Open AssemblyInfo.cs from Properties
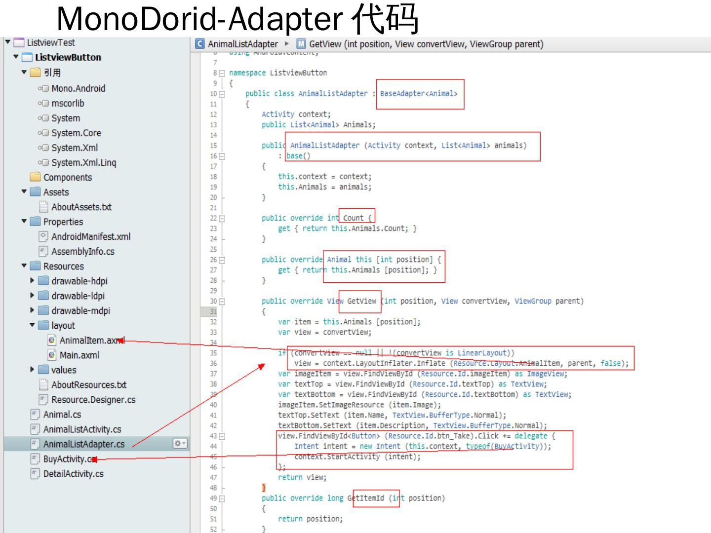Image resolution: width=711 pixels, height=533 pixels. 83,251
